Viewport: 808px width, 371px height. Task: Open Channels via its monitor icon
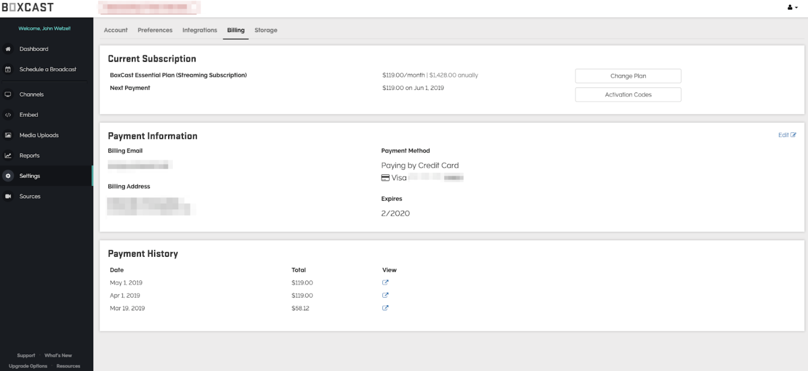click(8, 95)
